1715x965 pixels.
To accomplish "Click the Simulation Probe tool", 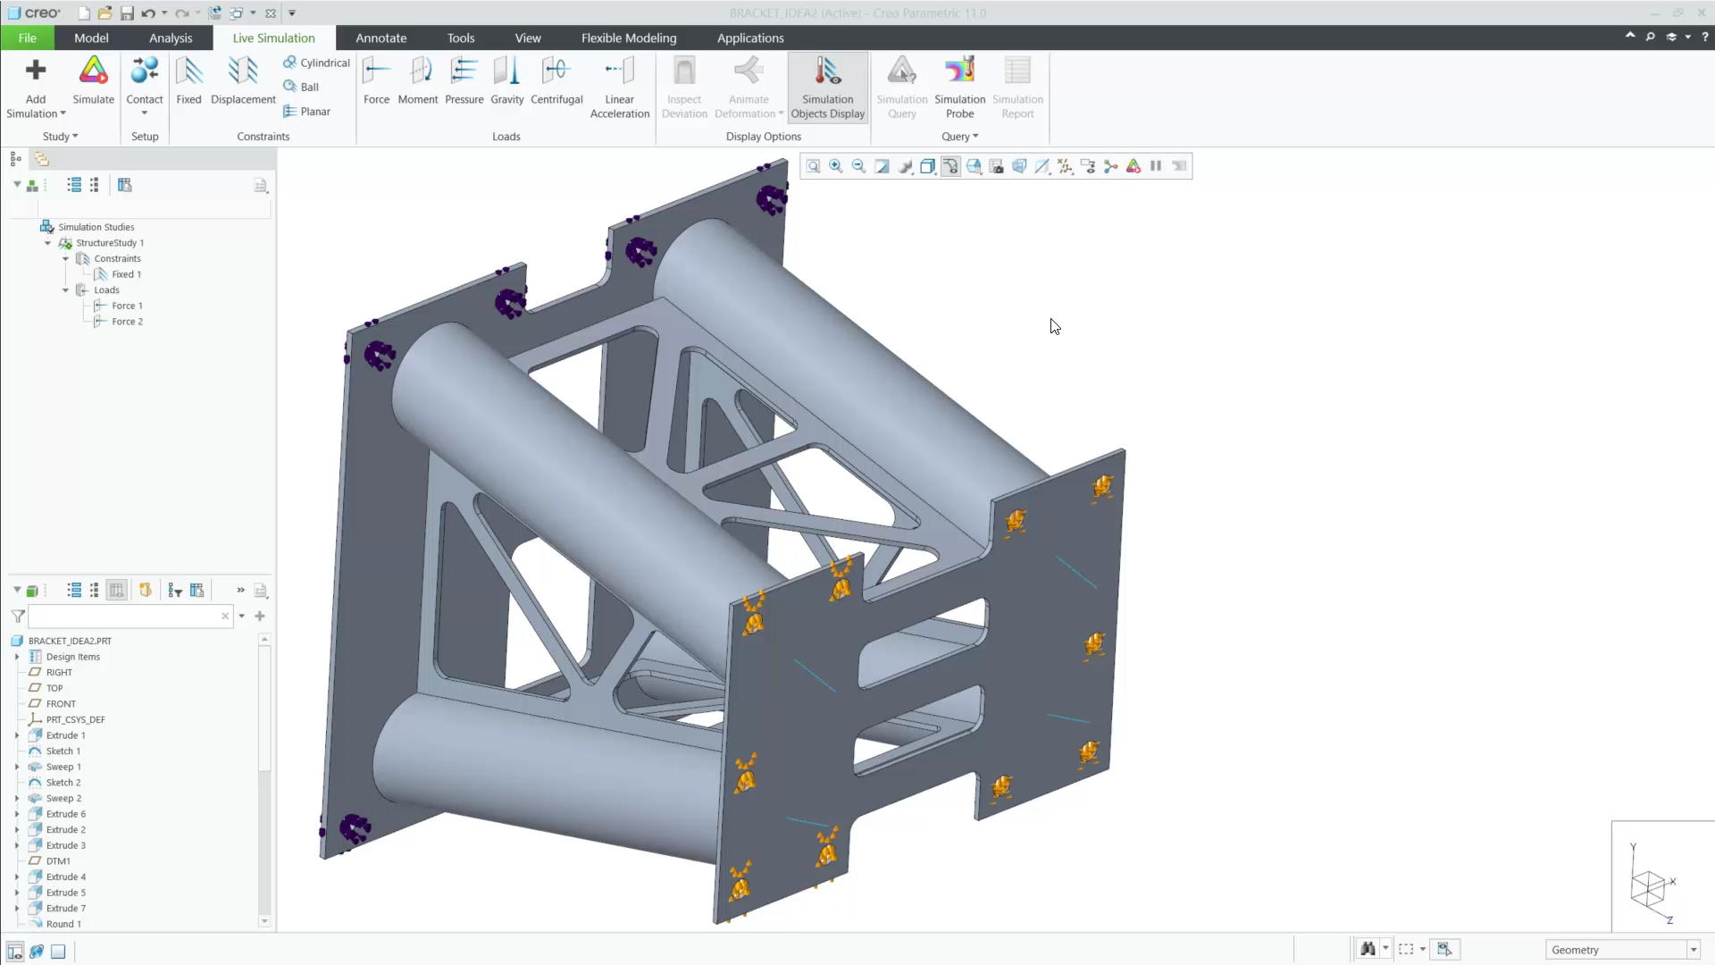I will click(960, 87).
